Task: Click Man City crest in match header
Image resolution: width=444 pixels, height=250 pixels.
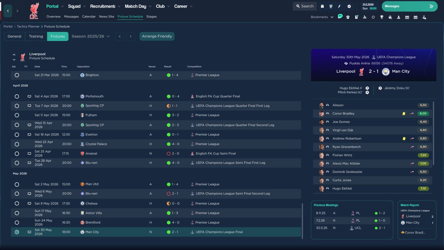Action: pos(386,72)
